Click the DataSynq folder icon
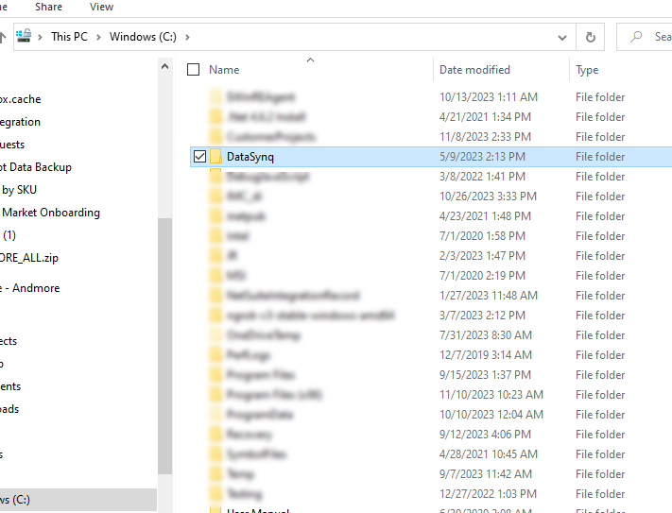672x513 pixels. (215, 156)
